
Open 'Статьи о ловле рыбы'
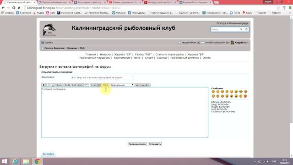point(169,55)
